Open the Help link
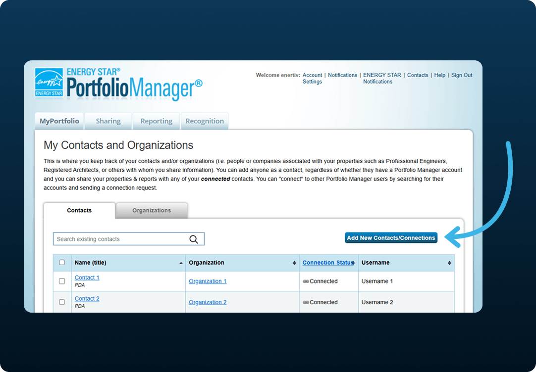 [439, 75]
